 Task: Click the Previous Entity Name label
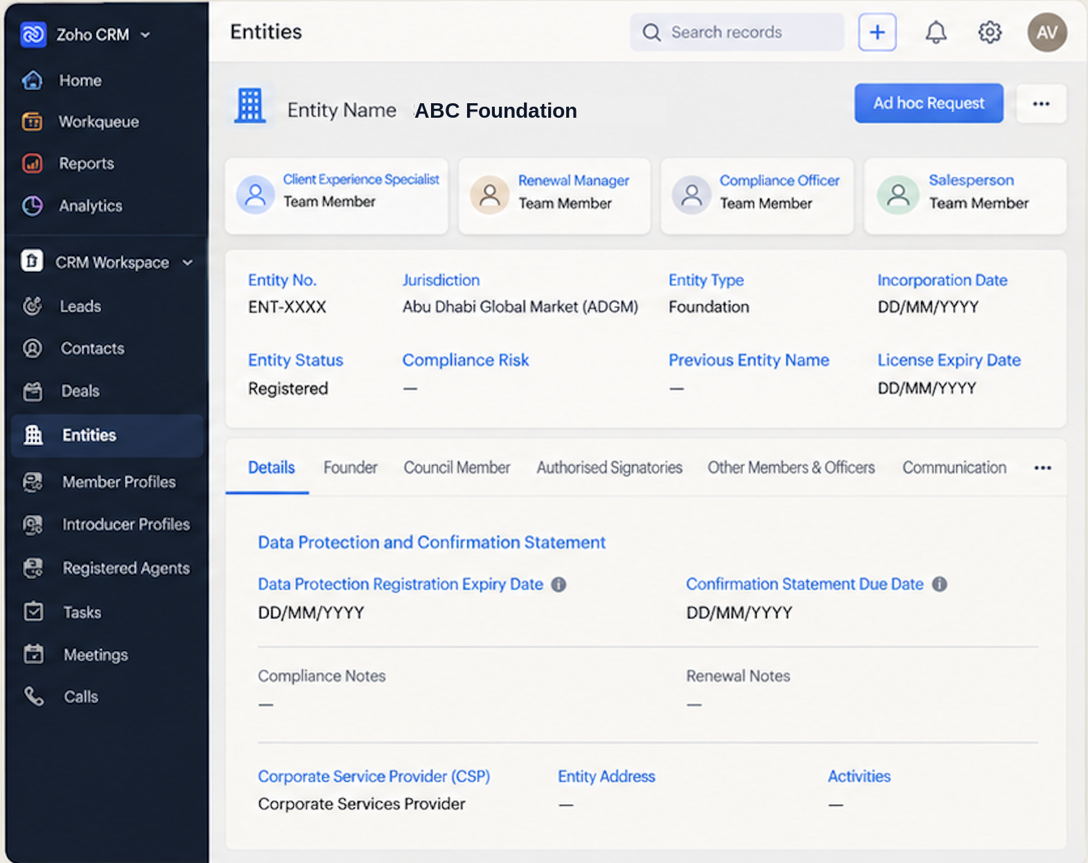click(x=749, y=360)
